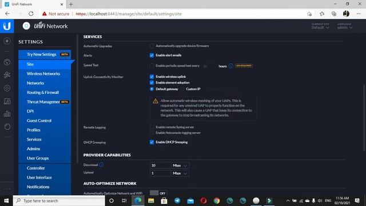Open the Windows Start menu
The height and width of the screenshot is (206, 366).
tap(6, 201)
